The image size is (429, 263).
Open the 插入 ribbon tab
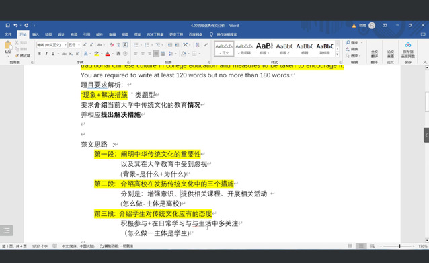point(36,34)
